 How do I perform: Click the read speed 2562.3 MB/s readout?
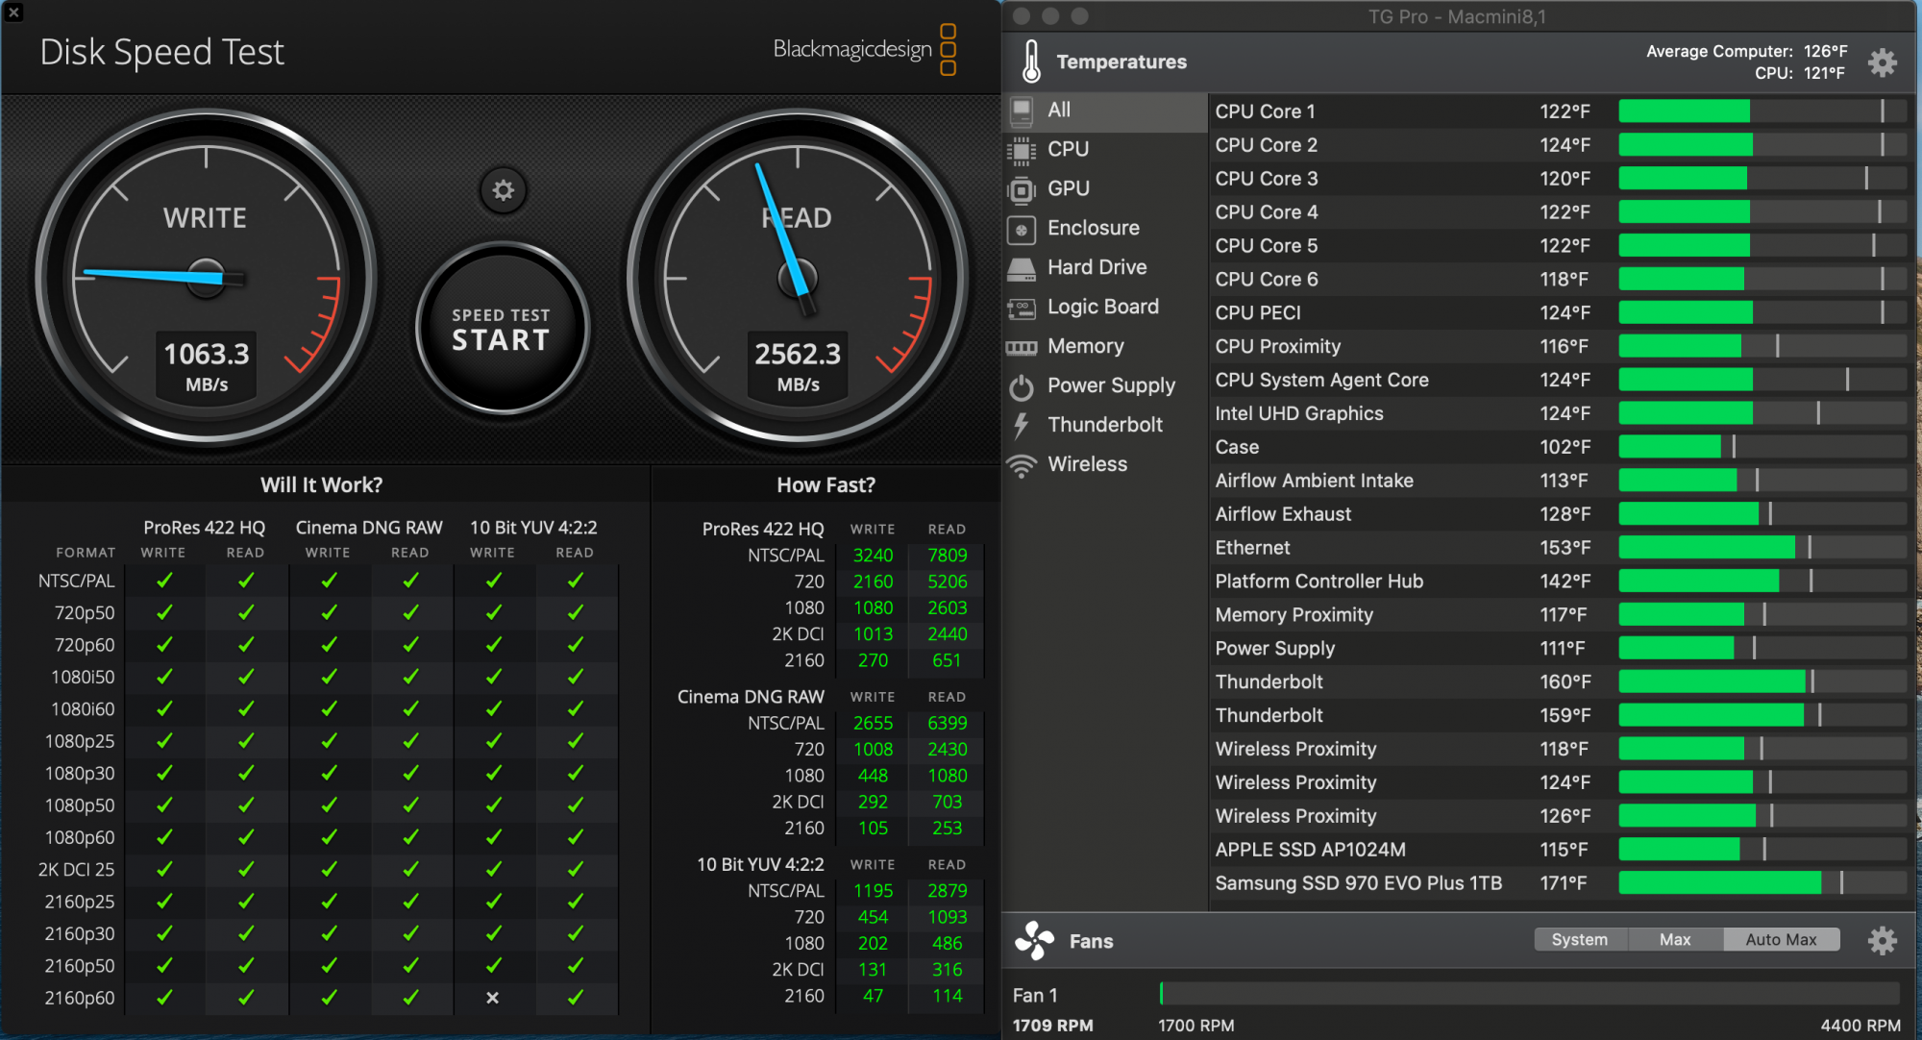pos(798,366)
